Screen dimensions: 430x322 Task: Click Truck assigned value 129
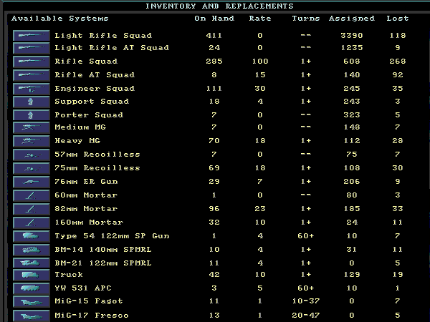[352, 275]
